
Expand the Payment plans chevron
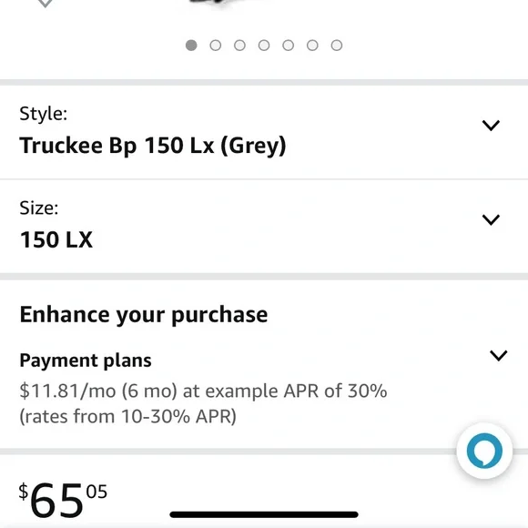coord(498,355)
